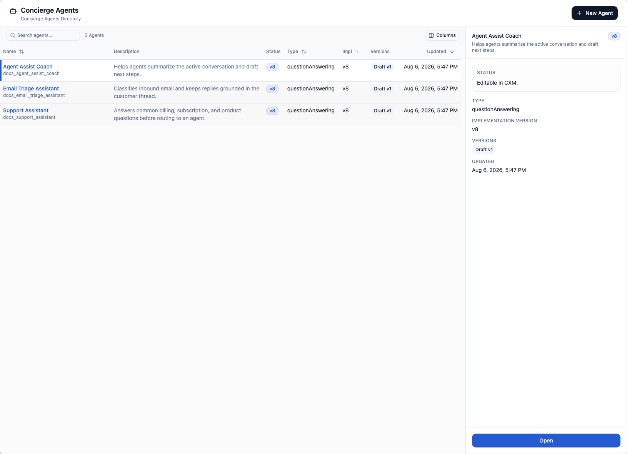Click the Updated column header label
The width and height of the screenshot is (627, 454).
click(437, 52)
